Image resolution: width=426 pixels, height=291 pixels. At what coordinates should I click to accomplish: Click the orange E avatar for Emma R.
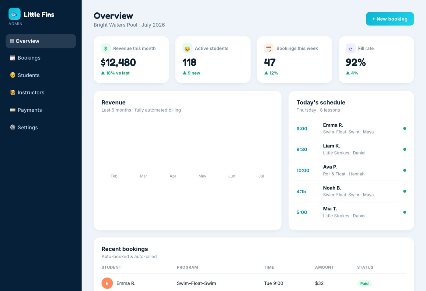(x=107, y=283)
